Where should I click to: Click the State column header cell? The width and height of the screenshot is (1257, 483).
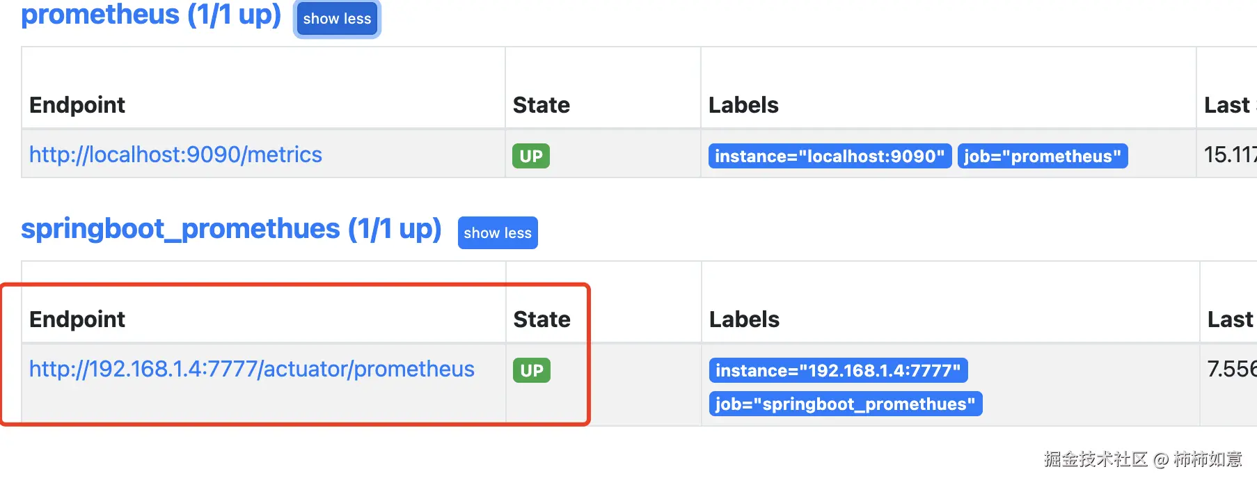(x=541, y=104)
